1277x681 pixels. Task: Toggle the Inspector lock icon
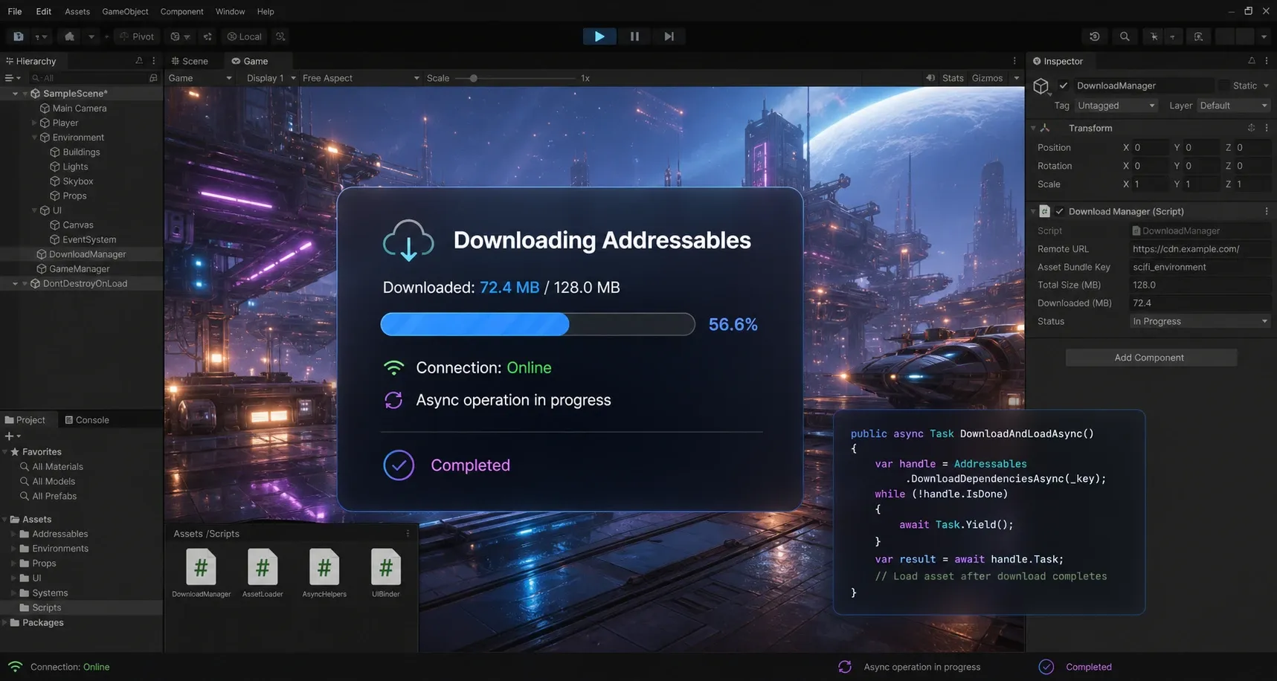click(x=1252, y=61)
